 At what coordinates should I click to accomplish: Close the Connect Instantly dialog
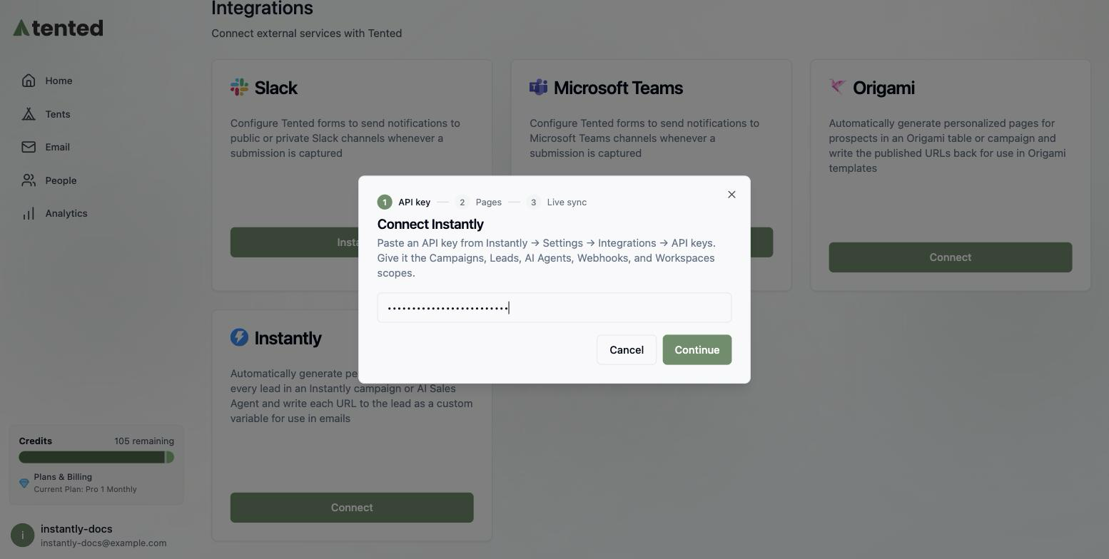(x=731, y=195)
